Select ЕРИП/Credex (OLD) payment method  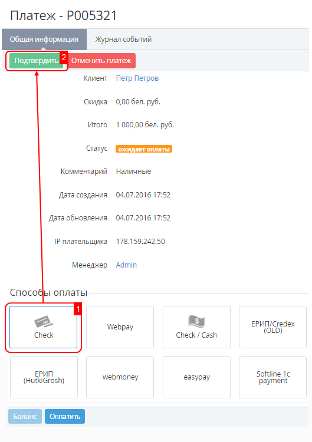coord(273,327)
